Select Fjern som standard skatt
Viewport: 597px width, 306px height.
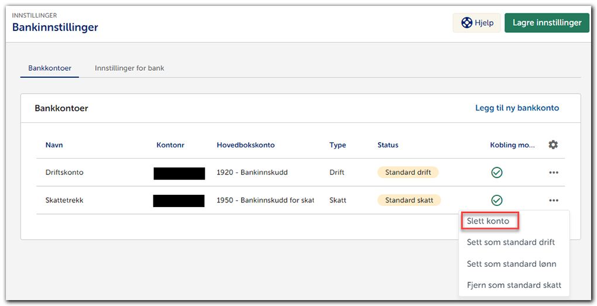click(513, 285)
